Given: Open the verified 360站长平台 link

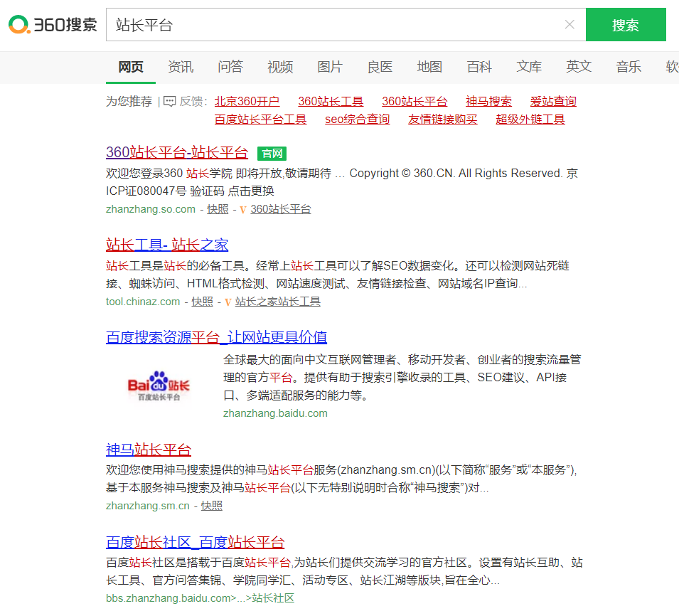Looking at the screenshot, I should (281, 209).
